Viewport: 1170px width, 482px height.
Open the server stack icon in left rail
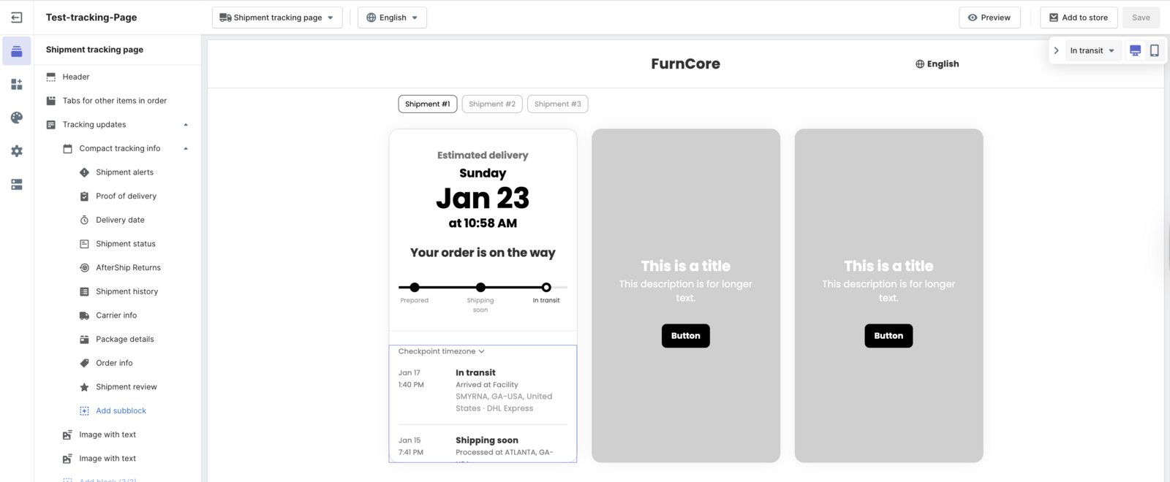(x=17, y=185)
